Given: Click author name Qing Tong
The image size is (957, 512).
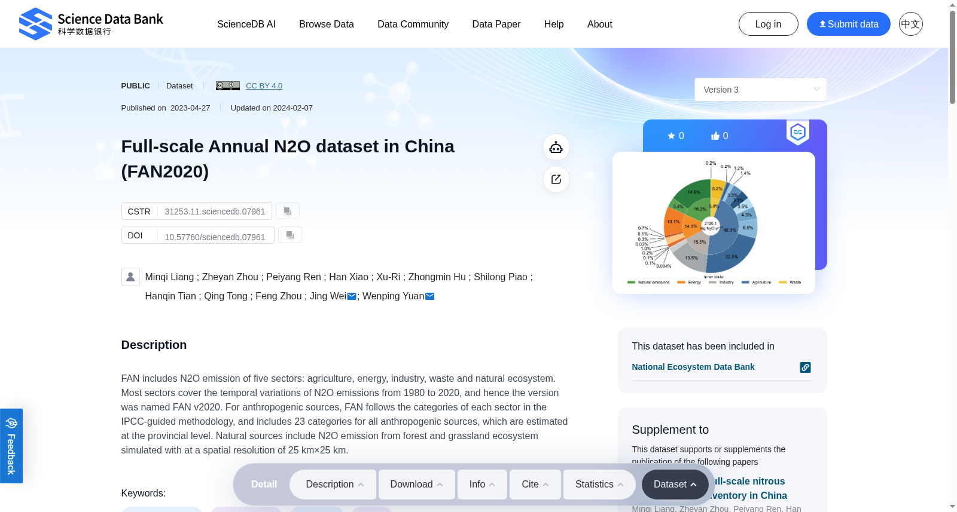Looking at the screenshot, I should click(x=225, y=296).
